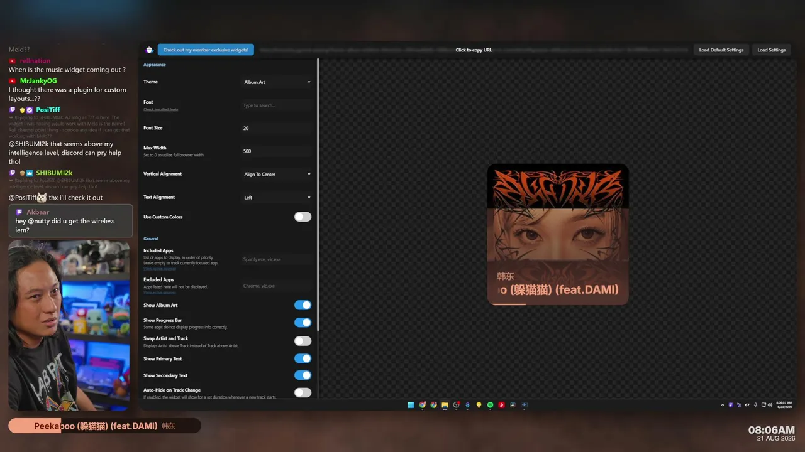805x452 pixels.
Task: Click the progress bar in widget preview
Action: tap(558, 304)
